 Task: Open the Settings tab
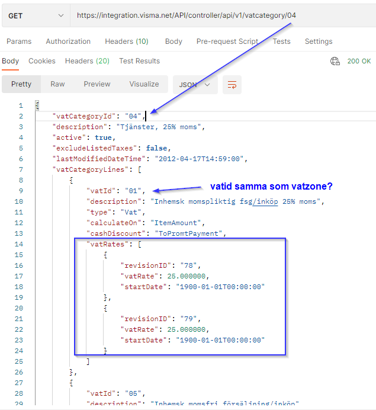(319, 41)
